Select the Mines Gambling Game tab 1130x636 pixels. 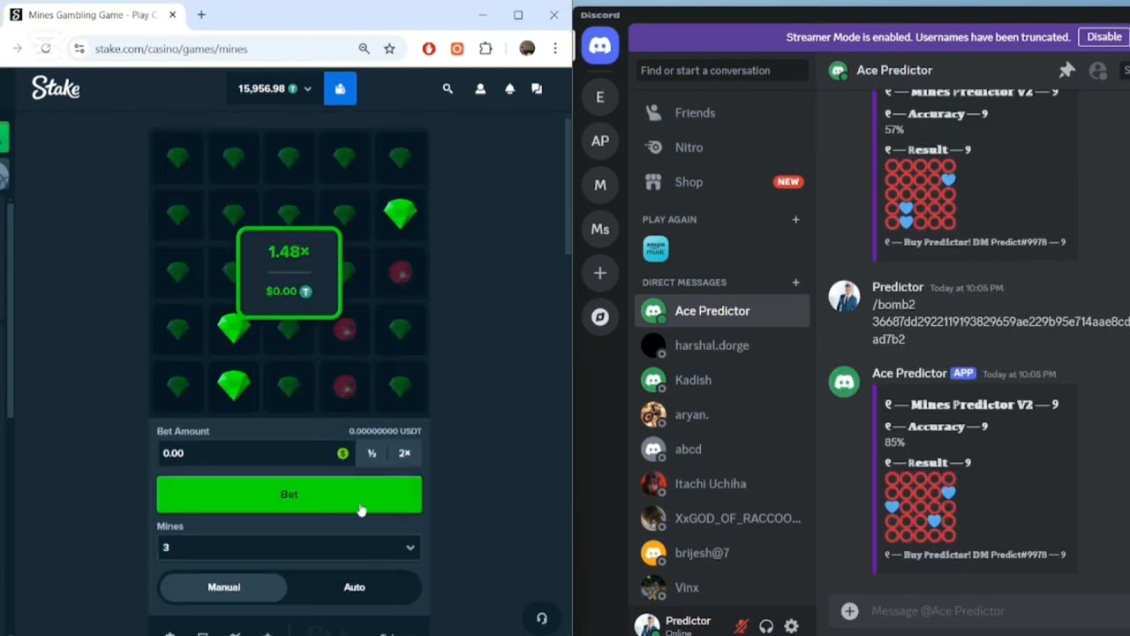(93, 15)
